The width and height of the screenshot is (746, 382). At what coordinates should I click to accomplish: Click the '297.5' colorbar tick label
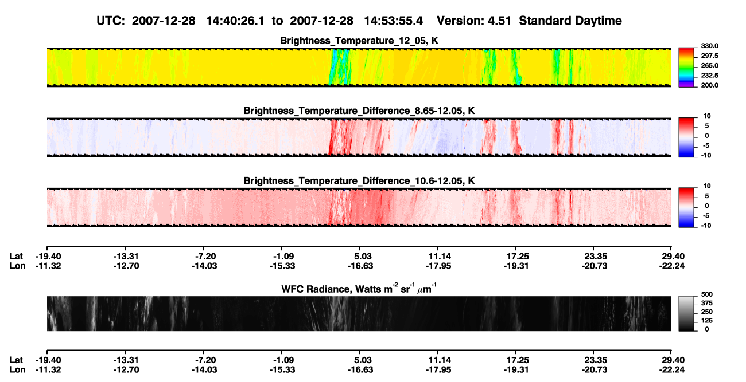point(708,56)
